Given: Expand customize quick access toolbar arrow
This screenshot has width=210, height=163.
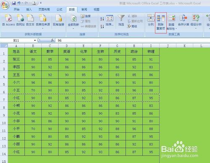Looking at the screenshot, I should [41, 3].
